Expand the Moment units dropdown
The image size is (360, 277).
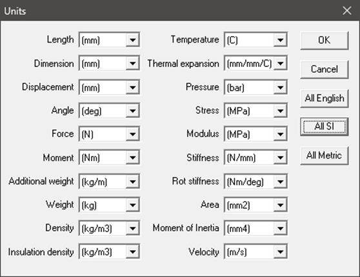click(x=109, y=158)
